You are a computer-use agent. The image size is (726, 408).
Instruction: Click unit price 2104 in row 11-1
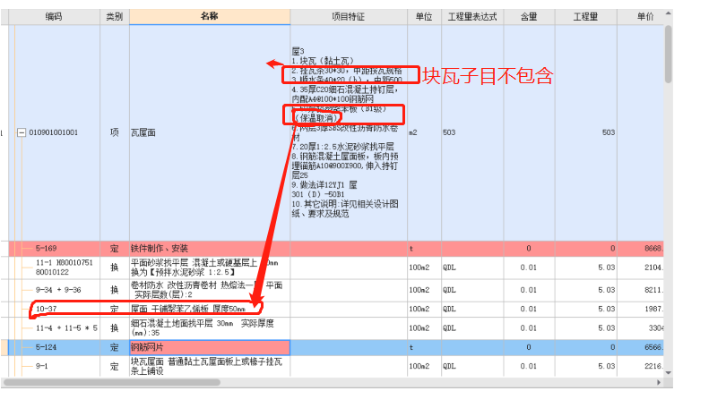pos(640,268)
